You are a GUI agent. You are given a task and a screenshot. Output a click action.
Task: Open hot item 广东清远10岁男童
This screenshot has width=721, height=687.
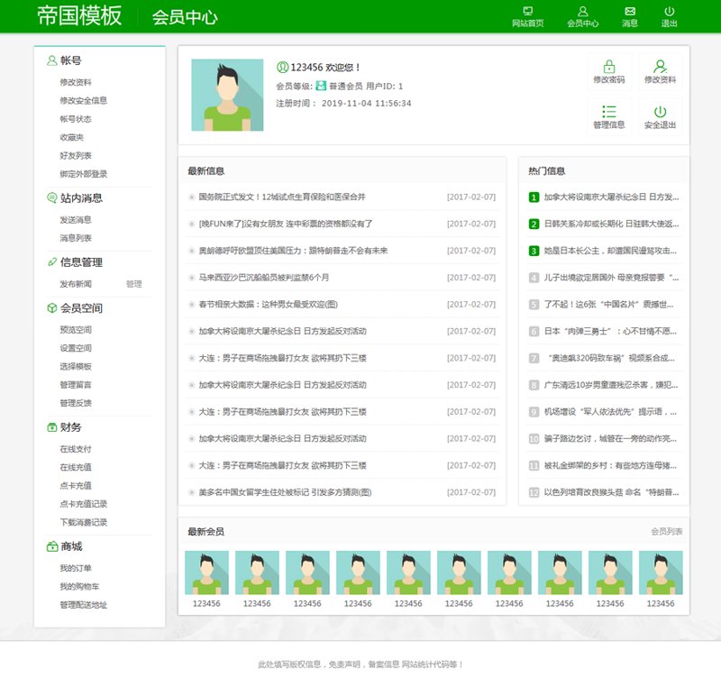pos(611,385)
